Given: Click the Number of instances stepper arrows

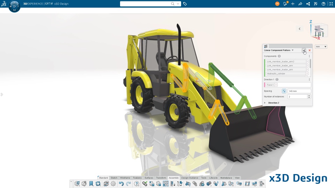Looking at the screenshot, I should pyautogui.click(x=309, y=96).
